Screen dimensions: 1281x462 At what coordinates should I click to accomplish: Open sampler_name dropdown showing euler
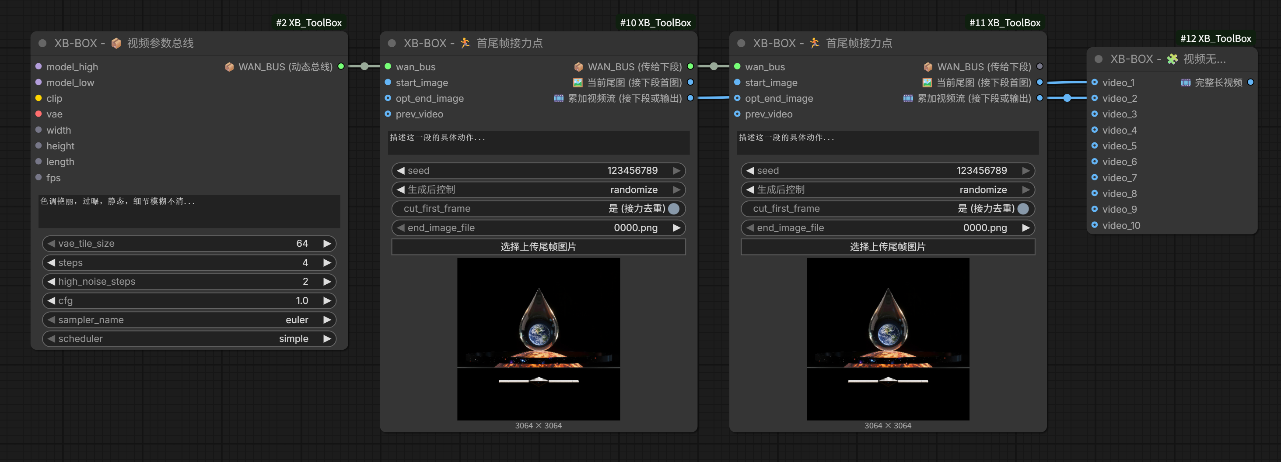tap(189, 320)
